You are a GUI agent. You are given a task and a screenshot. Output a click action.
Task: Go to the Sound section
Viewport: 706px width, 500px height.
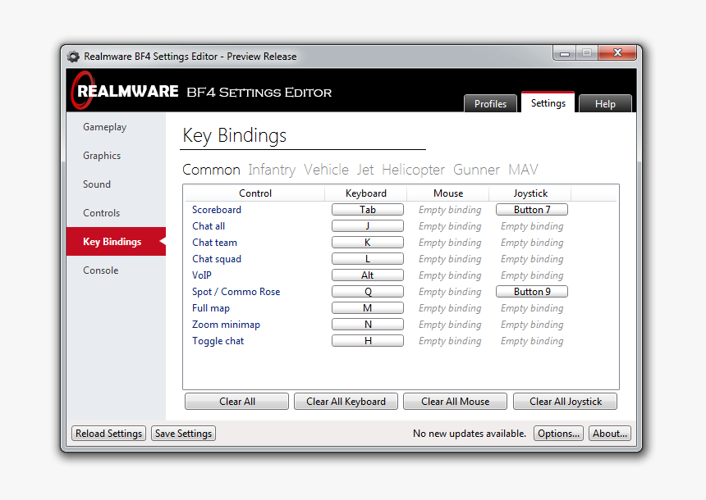coord(97,184)
